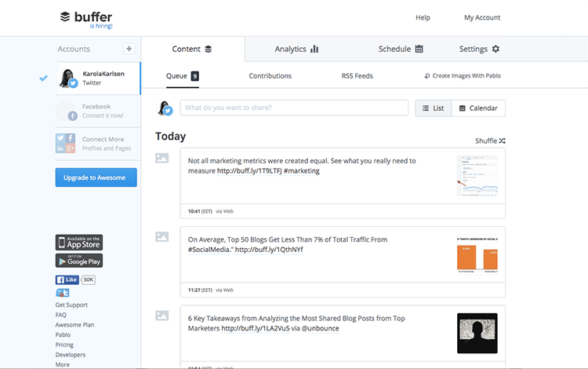Click the composer profile avatar

pos(165,108)
